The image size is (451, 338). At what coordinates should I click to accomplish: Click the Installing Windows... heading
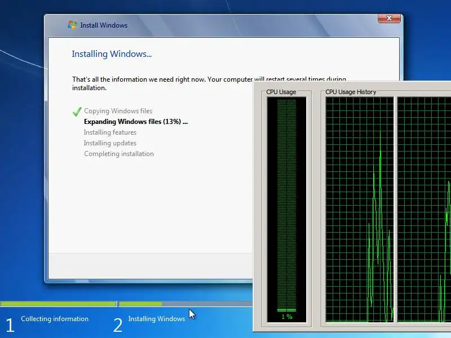coord(112,54)
